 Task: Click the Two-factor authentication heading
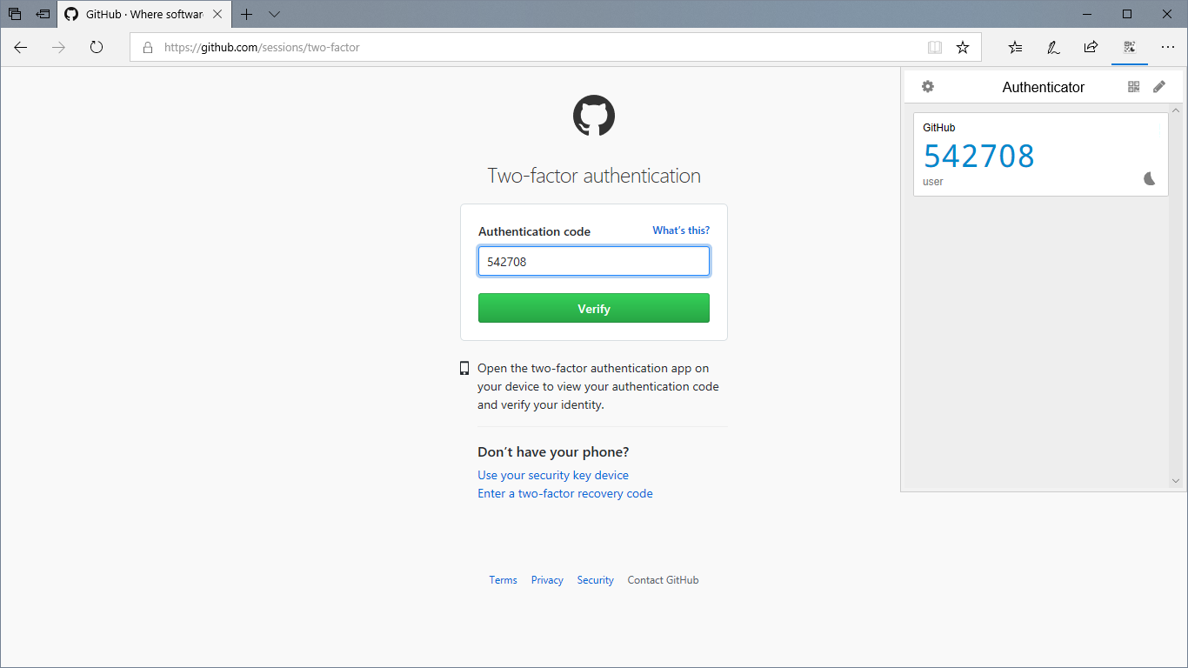coord(594,176)
